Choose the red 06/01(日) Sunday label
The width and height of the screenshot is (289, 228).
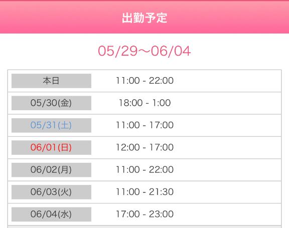51,147
